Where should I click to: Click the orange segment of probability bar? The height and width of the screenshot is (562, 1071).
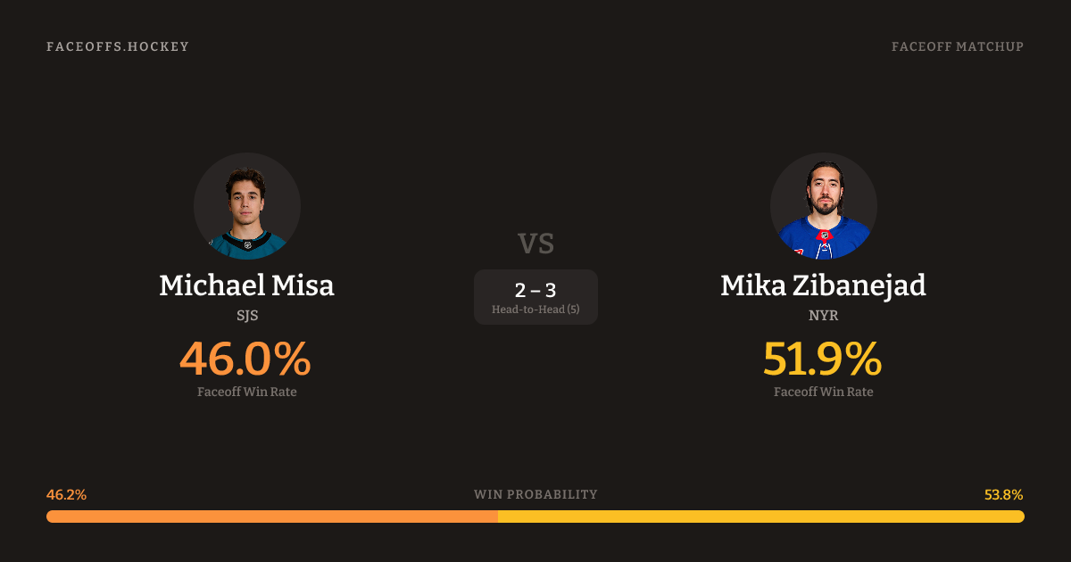[x=271, y=517]
